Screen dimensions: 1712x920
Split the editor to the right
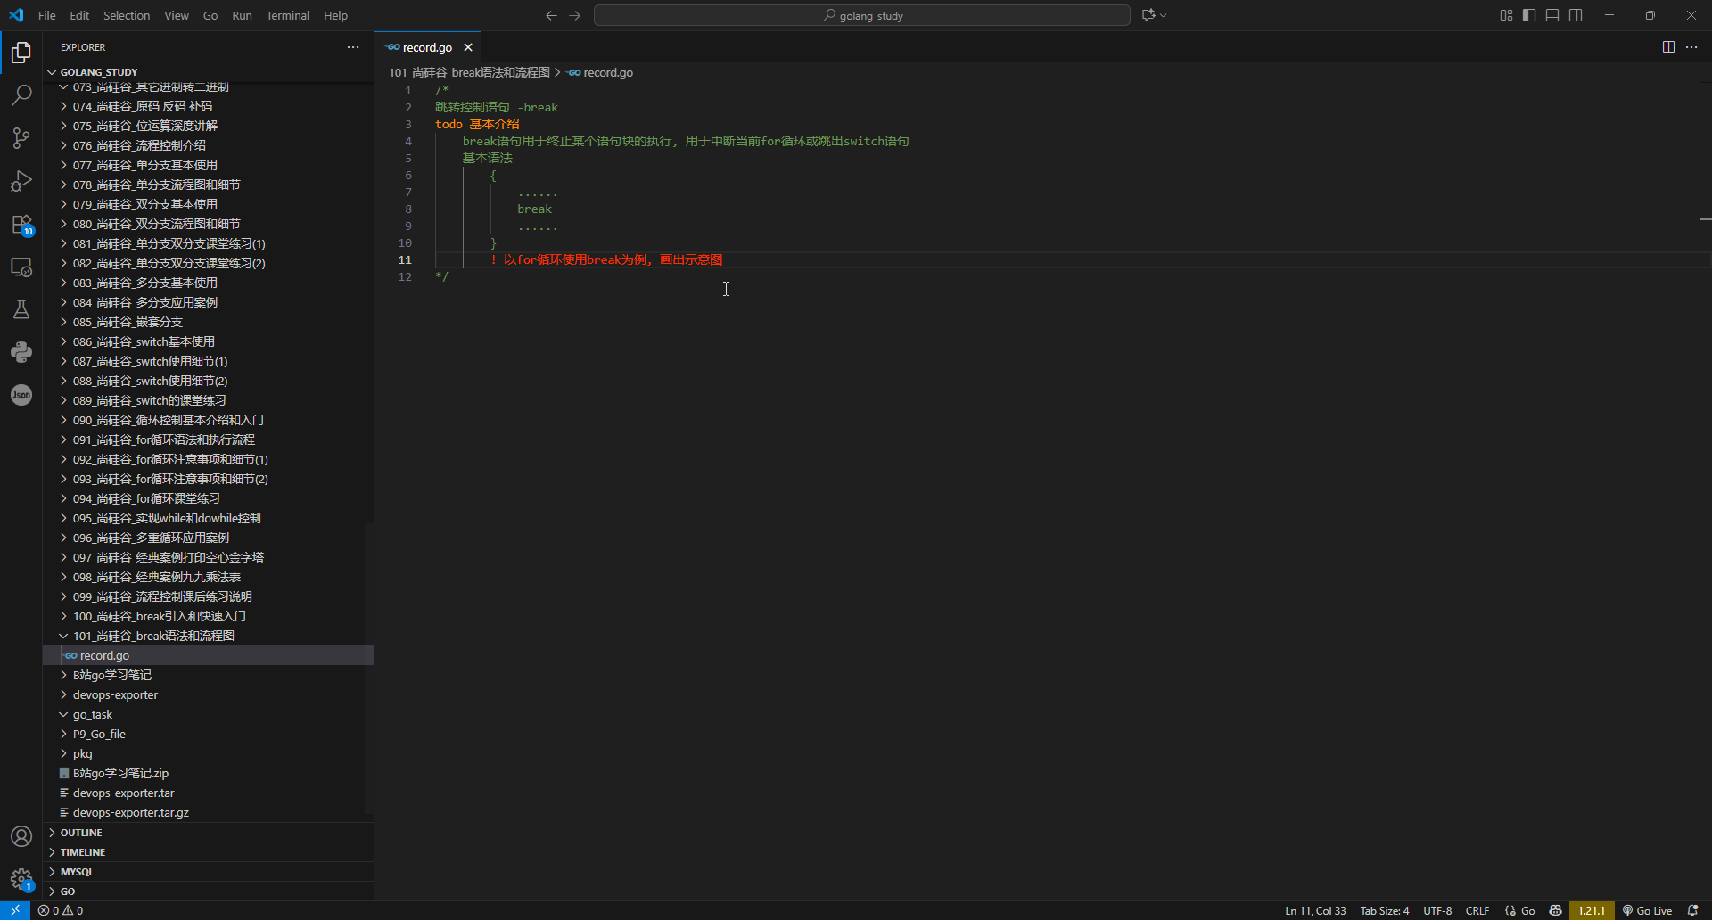click(1668, 47)
